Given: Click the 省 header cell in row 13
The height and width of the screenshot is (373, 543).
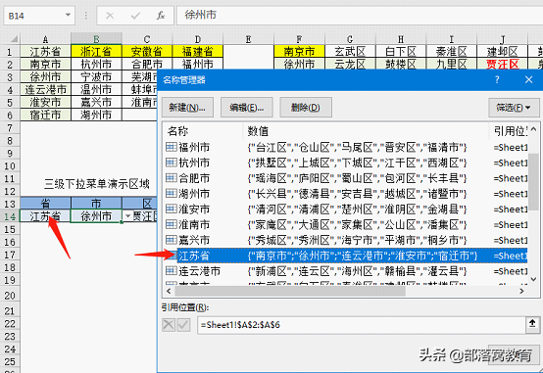Looking at the screenshot, I should point(45,203).
